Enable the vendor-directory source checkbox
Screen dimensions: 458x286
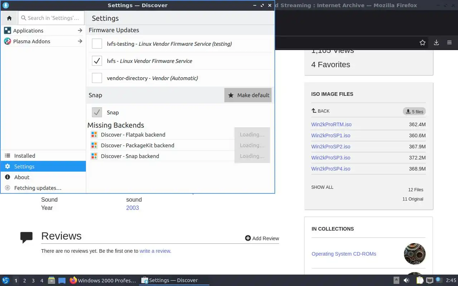97,78
